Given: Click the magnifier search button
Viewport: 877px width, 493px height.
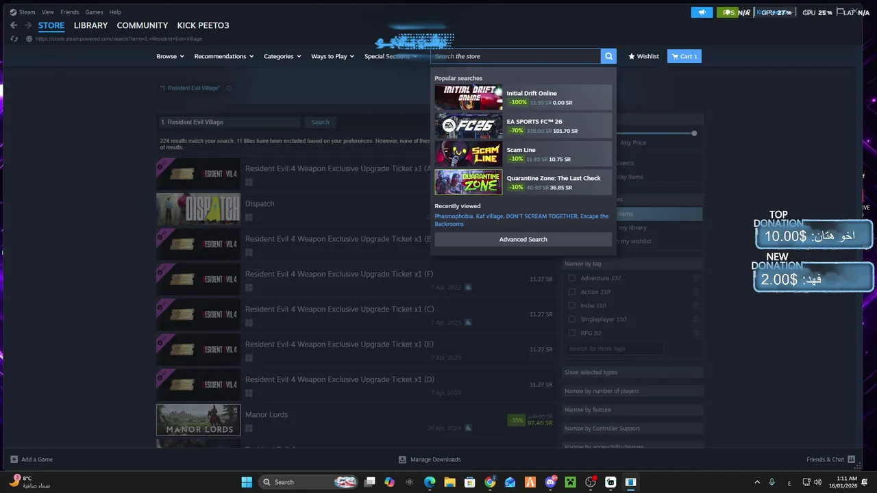Looking at the screenshot, I should 608,56.
